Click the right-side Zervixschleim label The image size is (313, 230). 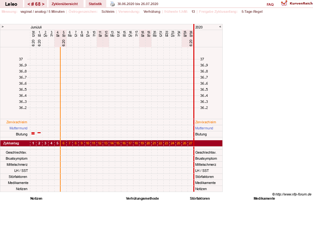(205, 122)
